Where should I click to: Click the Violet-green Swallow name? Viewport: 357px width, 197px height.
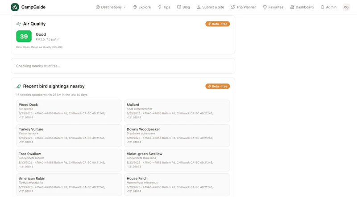tap(144, 154)
